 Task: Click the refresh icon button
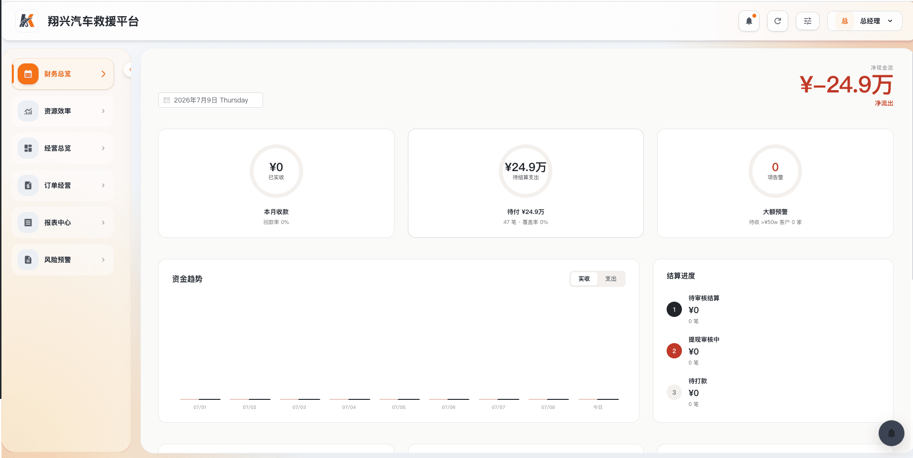tap(777, 21)
